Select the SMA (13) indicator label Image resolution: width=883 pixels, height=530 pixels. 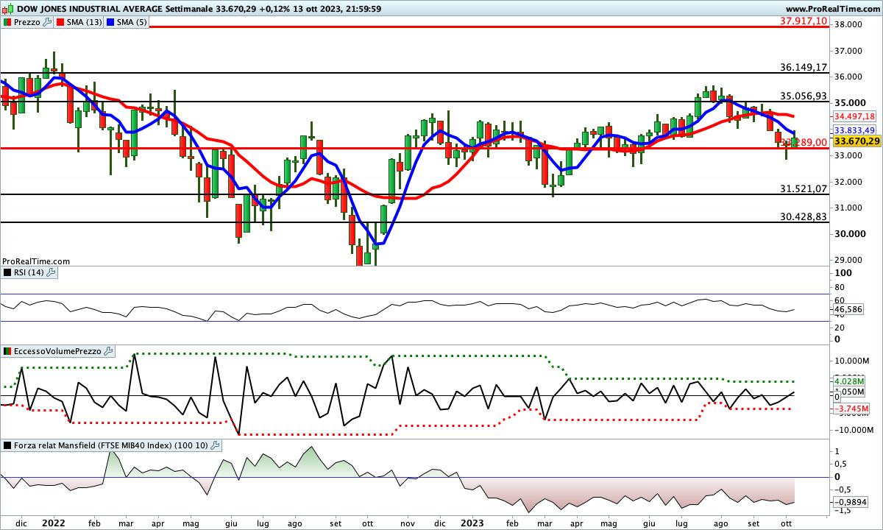point(85,22)
